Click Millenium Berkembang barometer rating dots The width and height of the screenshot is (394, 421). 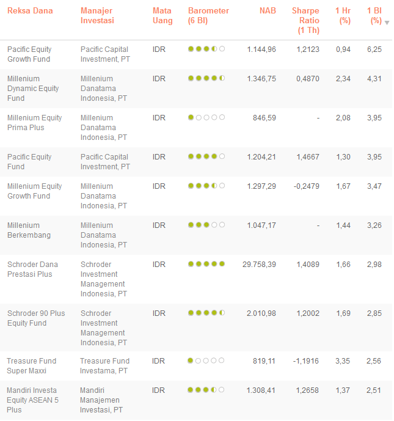[206, 225]
